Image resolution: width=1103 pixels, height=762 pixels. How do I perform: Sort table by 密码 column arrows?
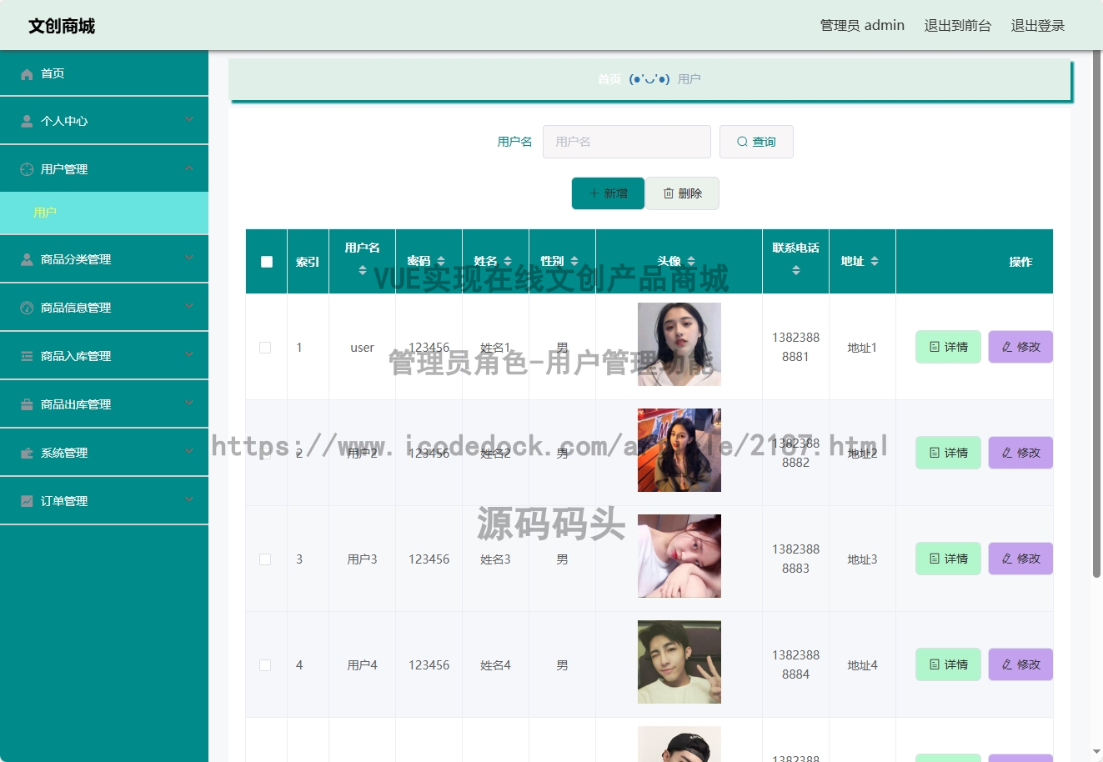441,261
